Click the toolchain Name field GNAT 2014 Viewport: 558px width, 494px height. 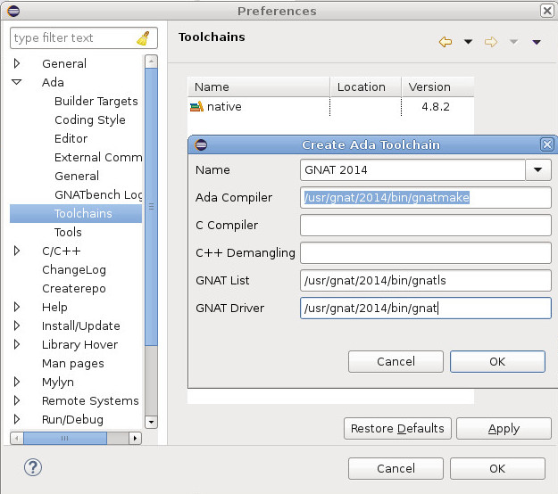[x=412, y=170]
